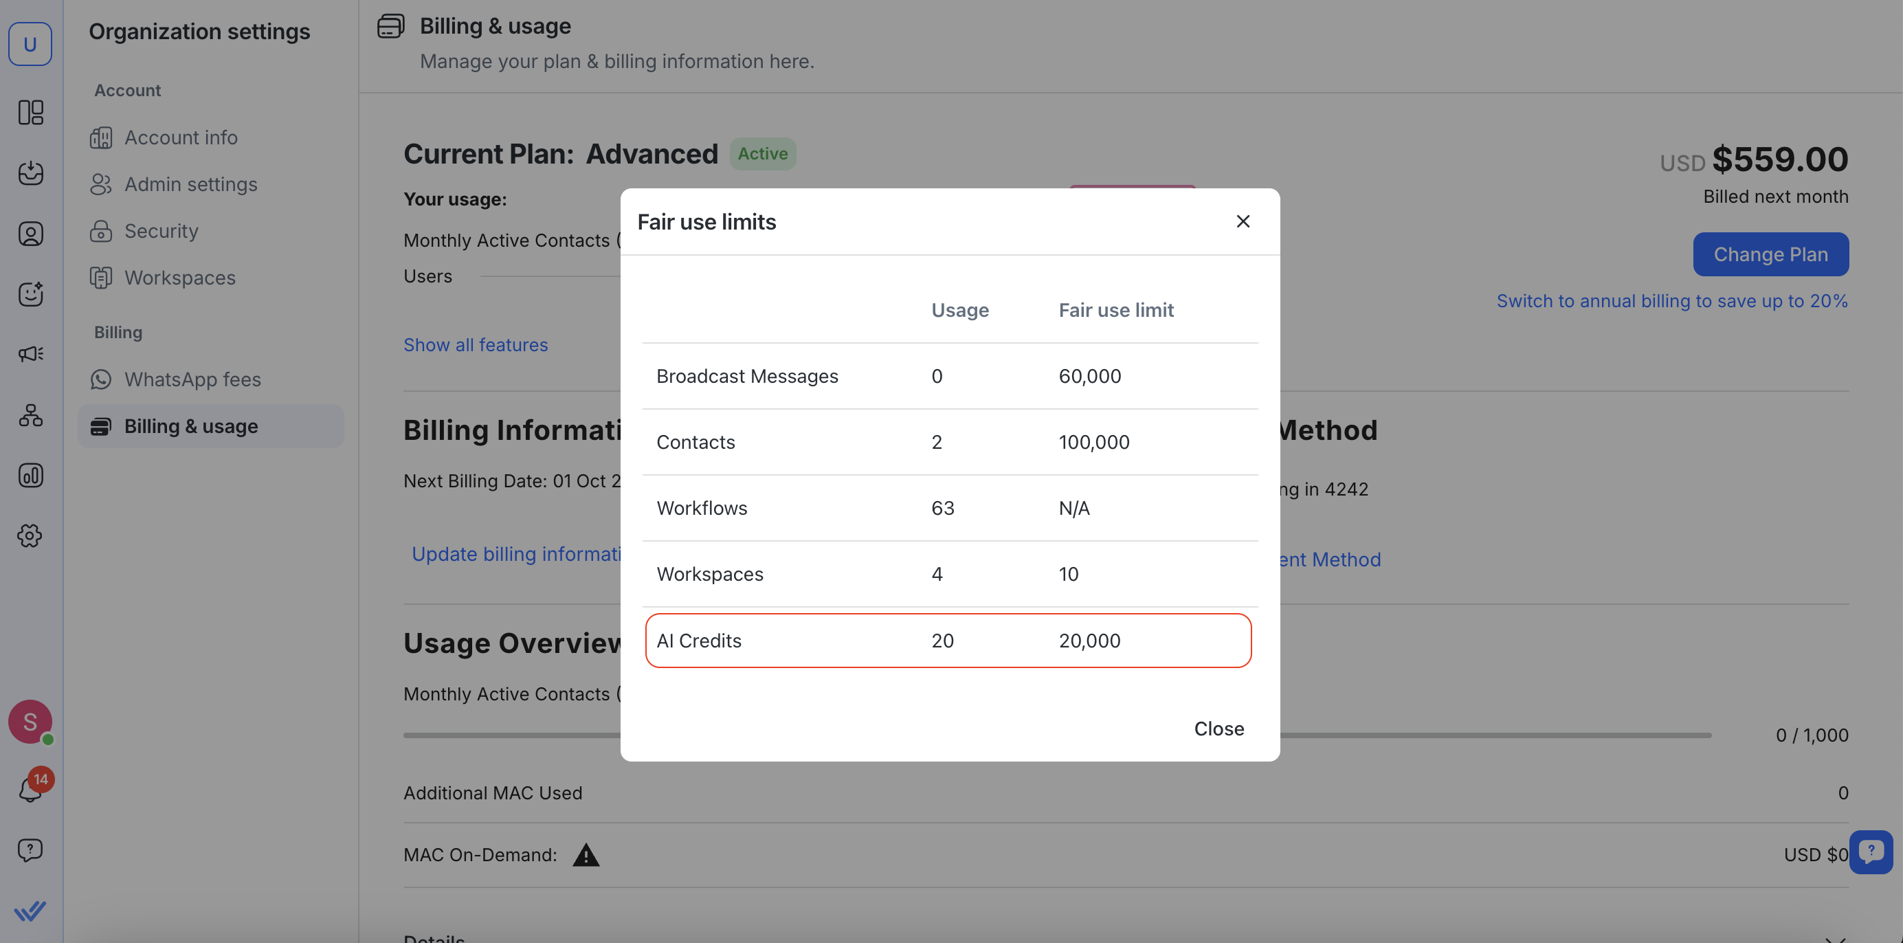Open the contacts icon in left rail

30,234
